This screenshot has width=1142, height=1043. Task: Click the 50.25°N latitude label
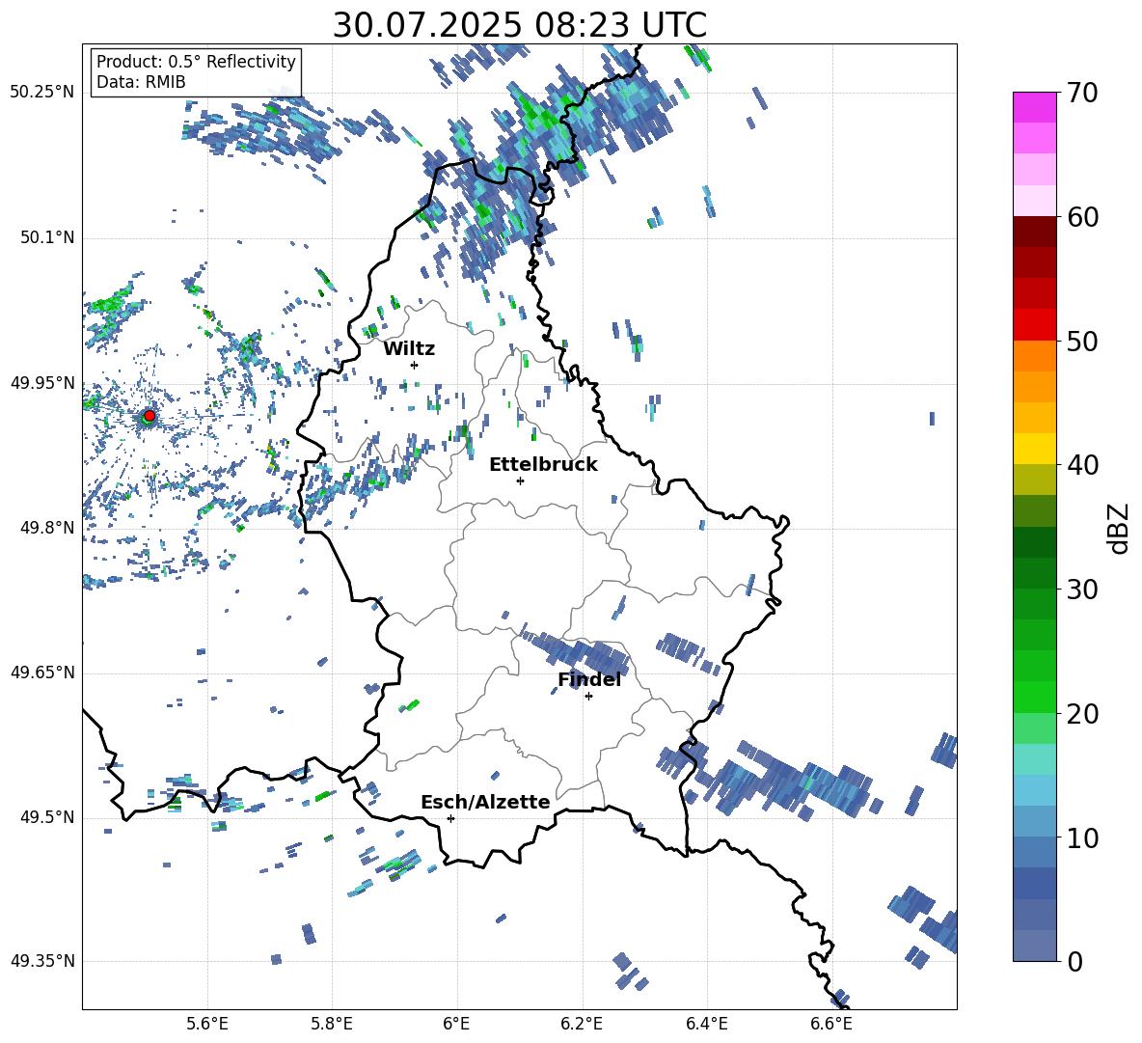click(x=42, y=93)
